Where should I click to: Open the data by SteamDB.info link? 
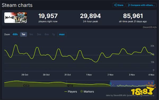tap(130, 95)
